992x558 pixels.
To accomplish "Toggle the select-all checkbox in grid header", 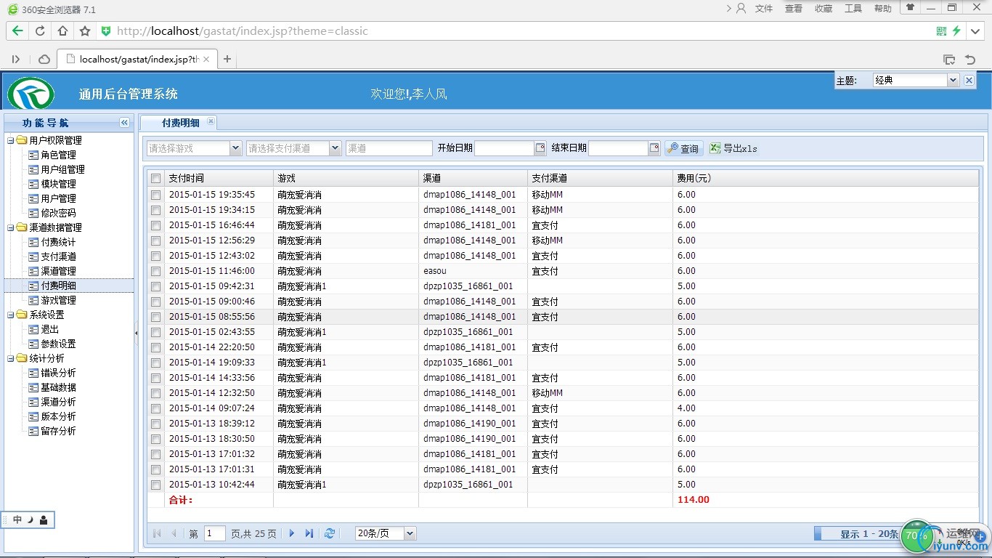I will [155, 179].
